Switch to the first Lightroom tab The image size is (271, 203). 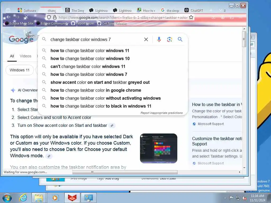[98, 10]
